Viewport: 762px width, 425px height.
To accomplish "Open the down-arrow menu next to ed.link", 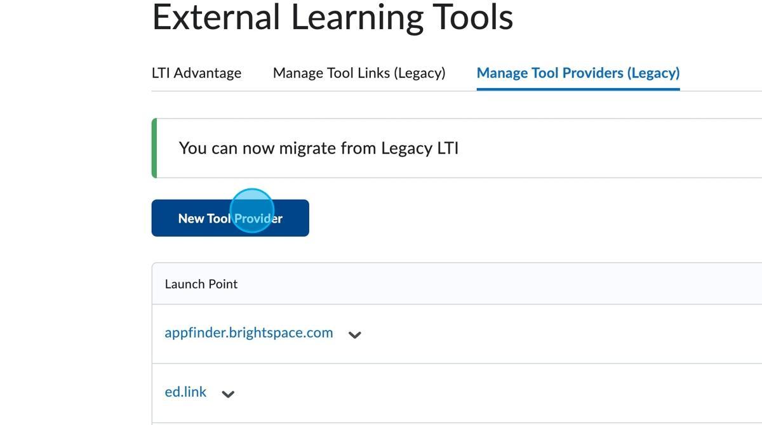I will tap(228, 395).
